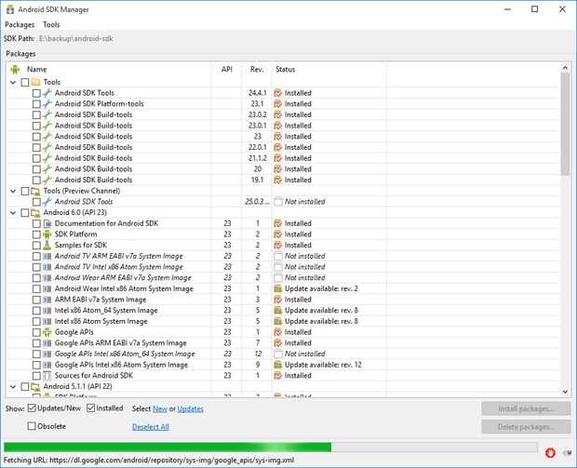Click the scrollbar down arrow in Packages list
577x468 pixels.
click(x=565, y=392)
